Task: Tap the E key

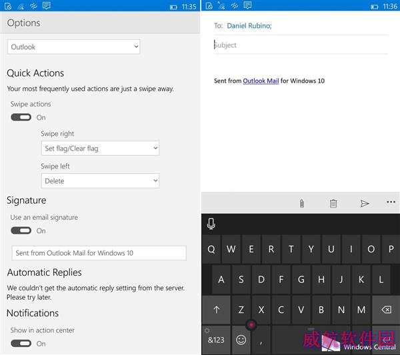Action: 251,249
